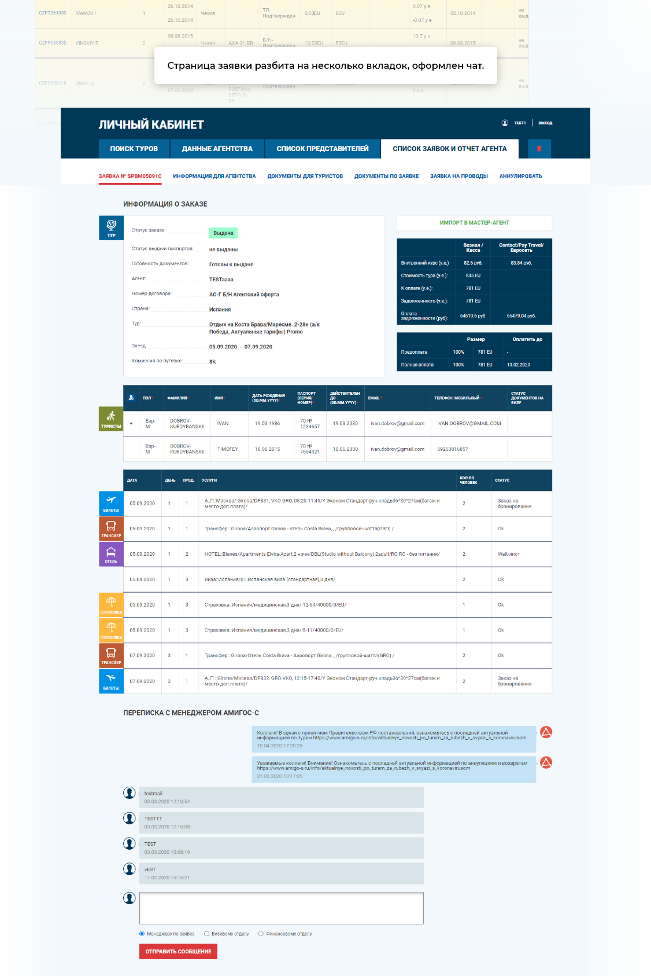Click the first orange Transfer bus icon
This screenshot has height=976, width=651.
click(x=111, y=529)
